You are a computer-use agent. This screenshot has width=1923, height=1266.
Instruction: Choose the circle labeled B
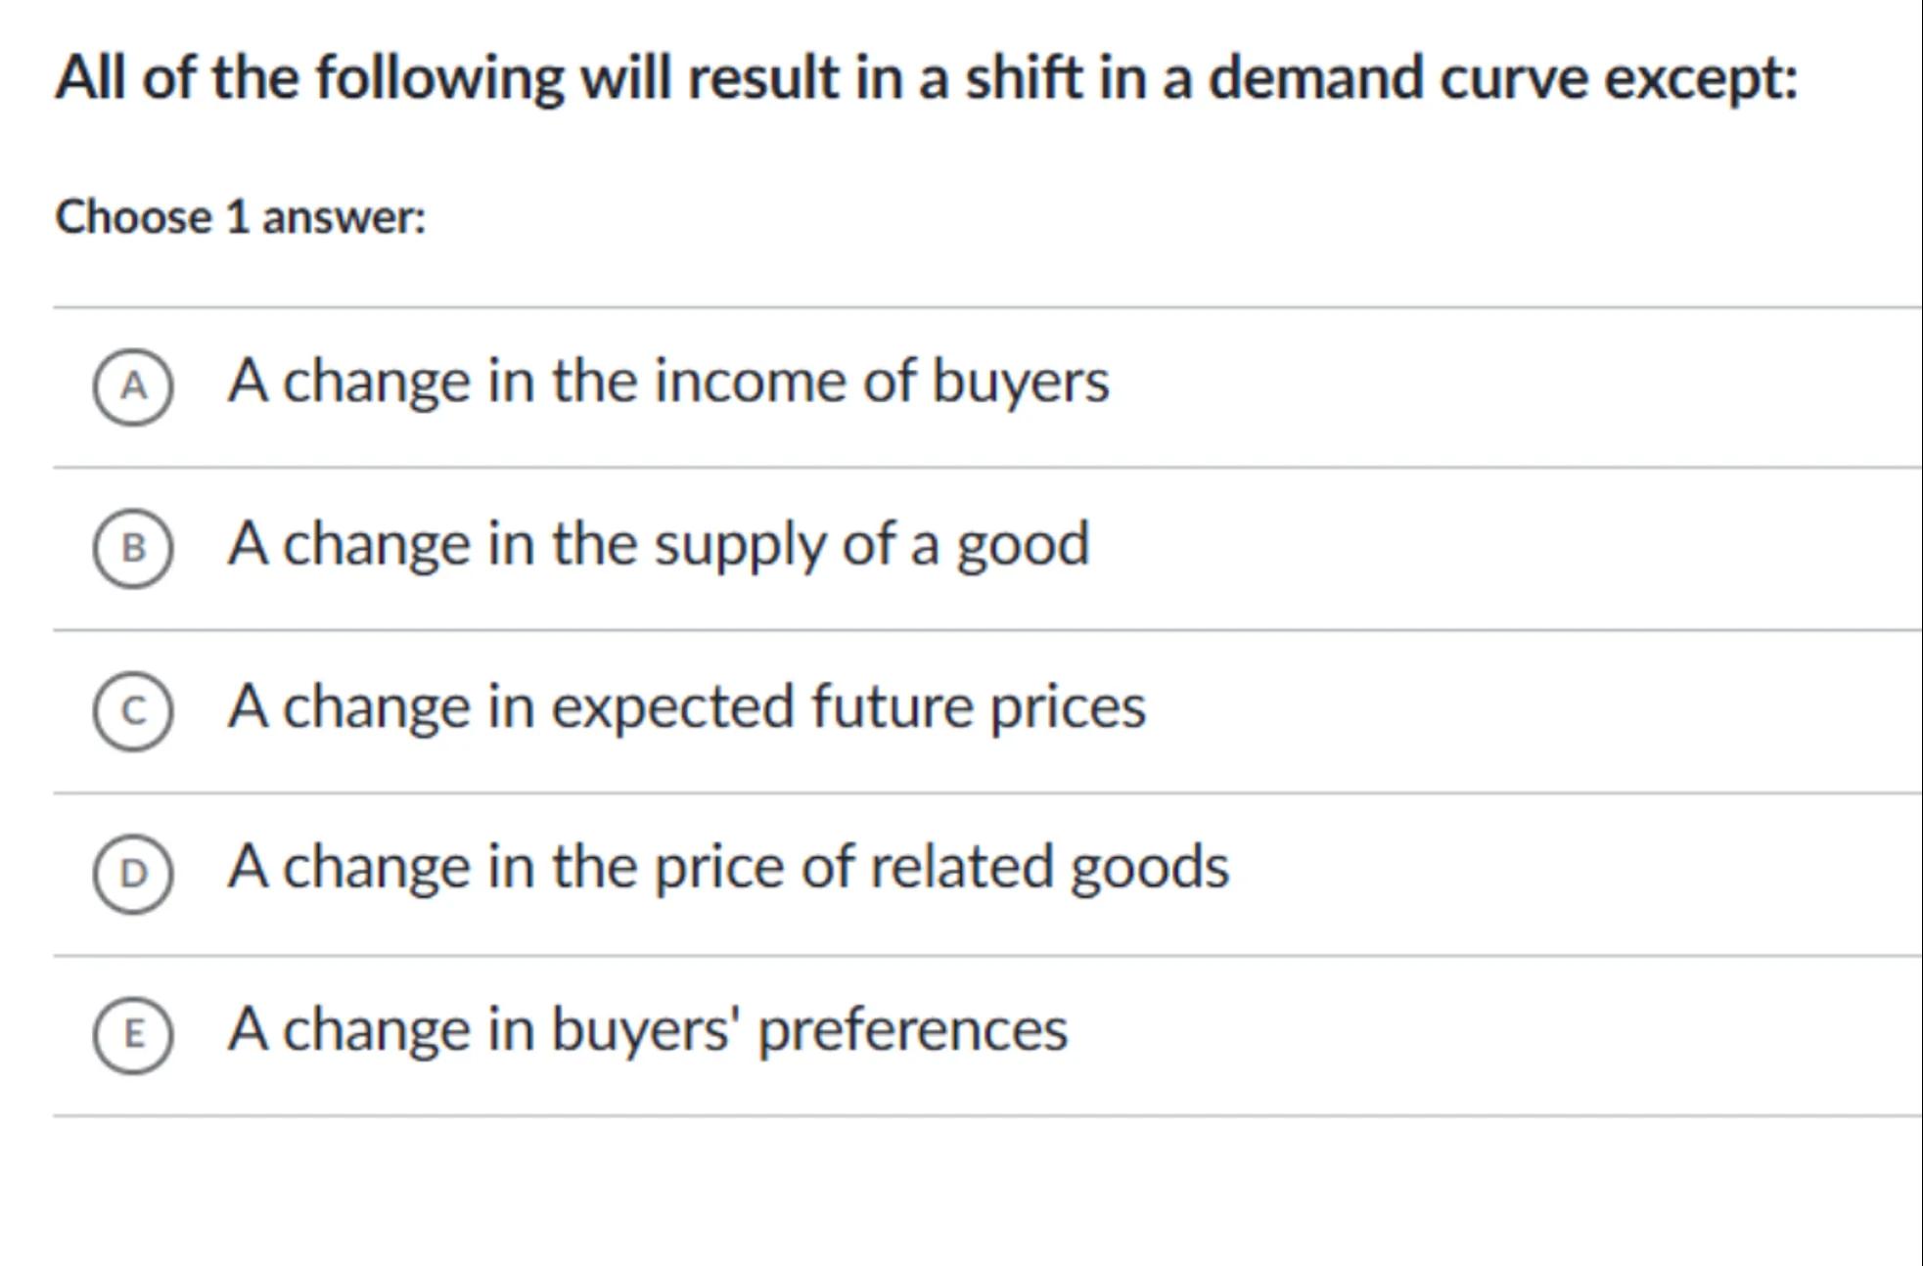tap(133, 549)
